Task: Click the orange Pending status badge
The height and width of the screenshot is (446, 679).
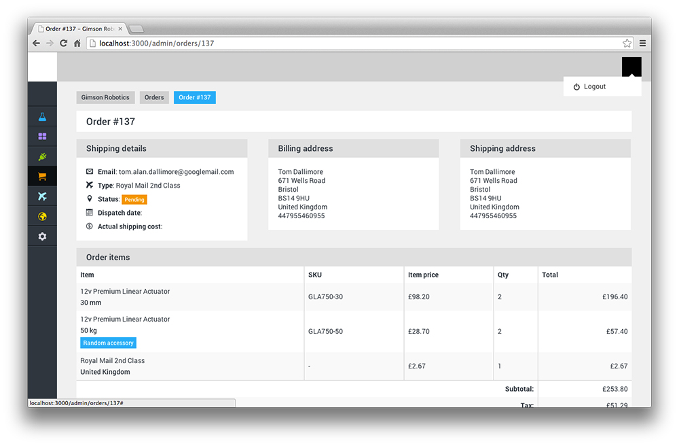Action: 134,199
